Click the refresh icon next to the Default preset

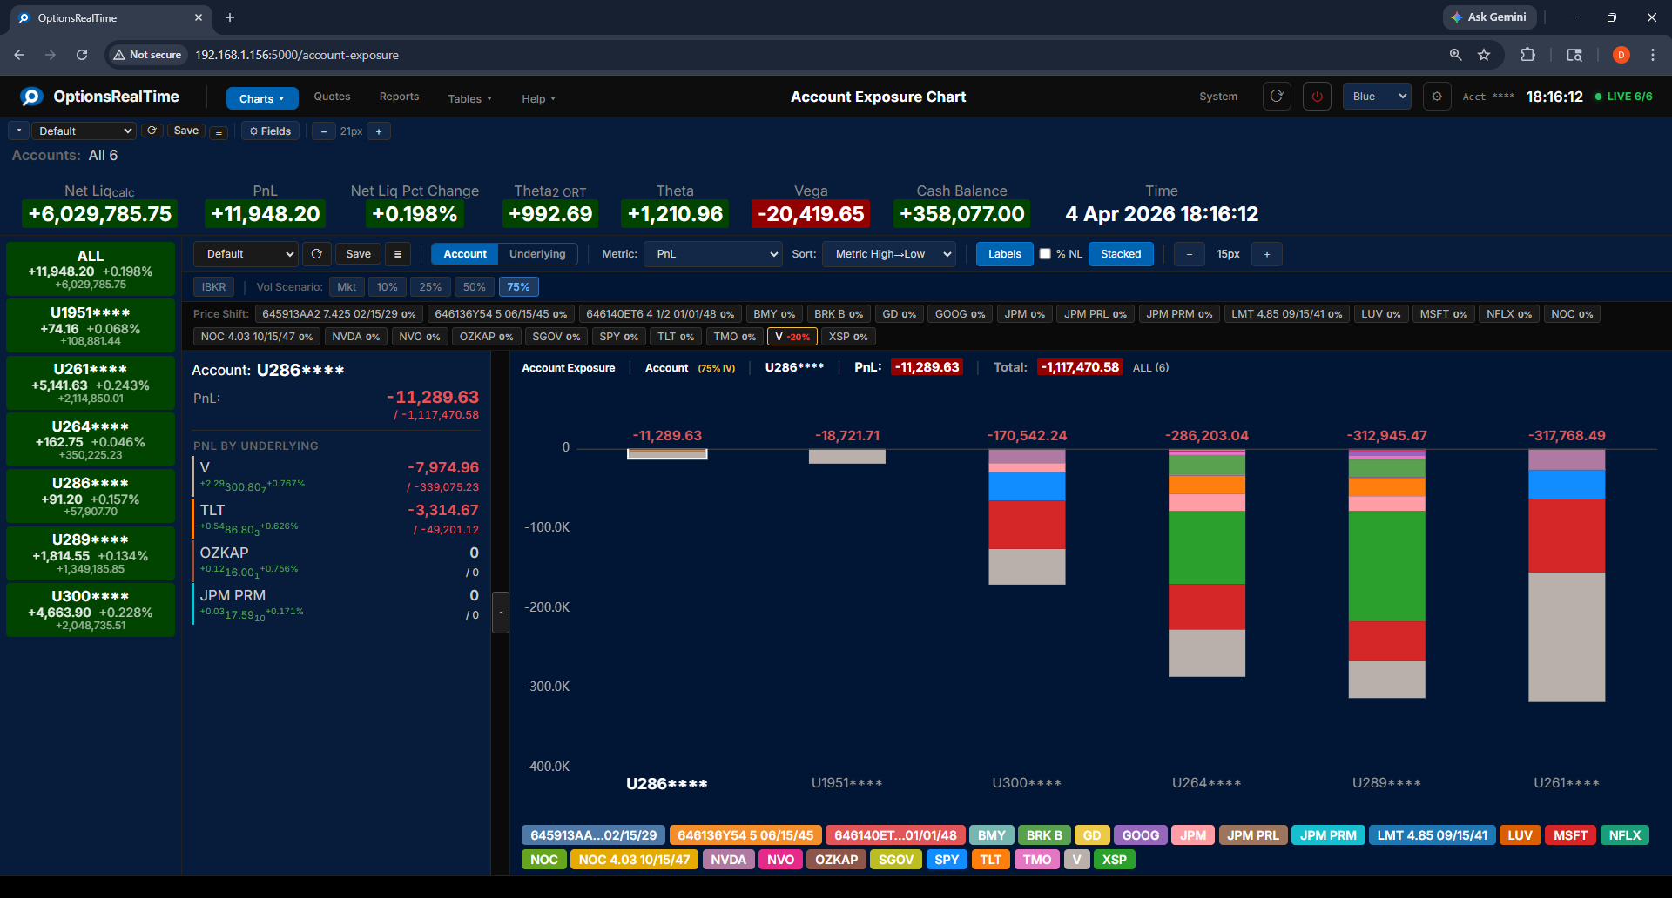pos(152,131)
